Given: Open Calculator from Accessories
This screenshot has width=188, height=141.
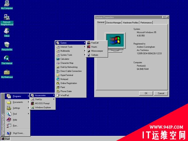Looking at the screenshot, I should [71, 59].
